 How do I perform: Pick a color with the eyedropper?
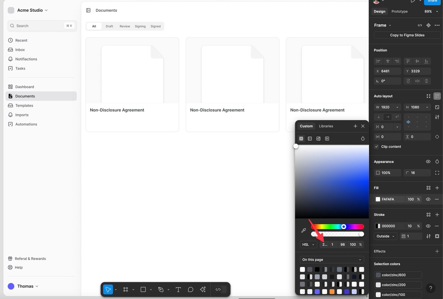click(303, 230)
